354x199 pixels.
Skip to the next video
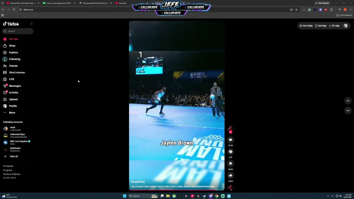pyautogui.click(x=348, y=111)
